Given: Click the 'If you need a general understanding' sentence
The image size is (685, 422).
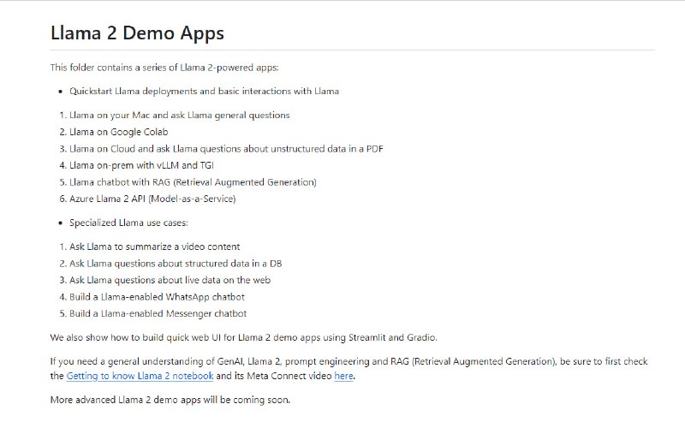Looking at the screenshot, I should [342, 361].
